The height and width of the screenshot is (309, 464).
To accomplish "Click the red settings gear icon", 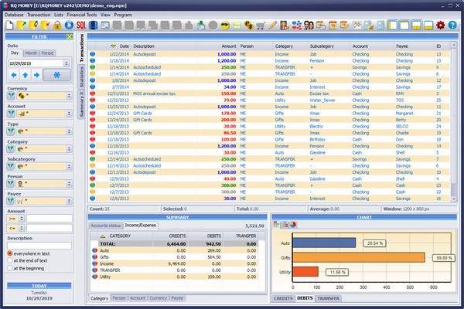I will (x=441, y=25).
